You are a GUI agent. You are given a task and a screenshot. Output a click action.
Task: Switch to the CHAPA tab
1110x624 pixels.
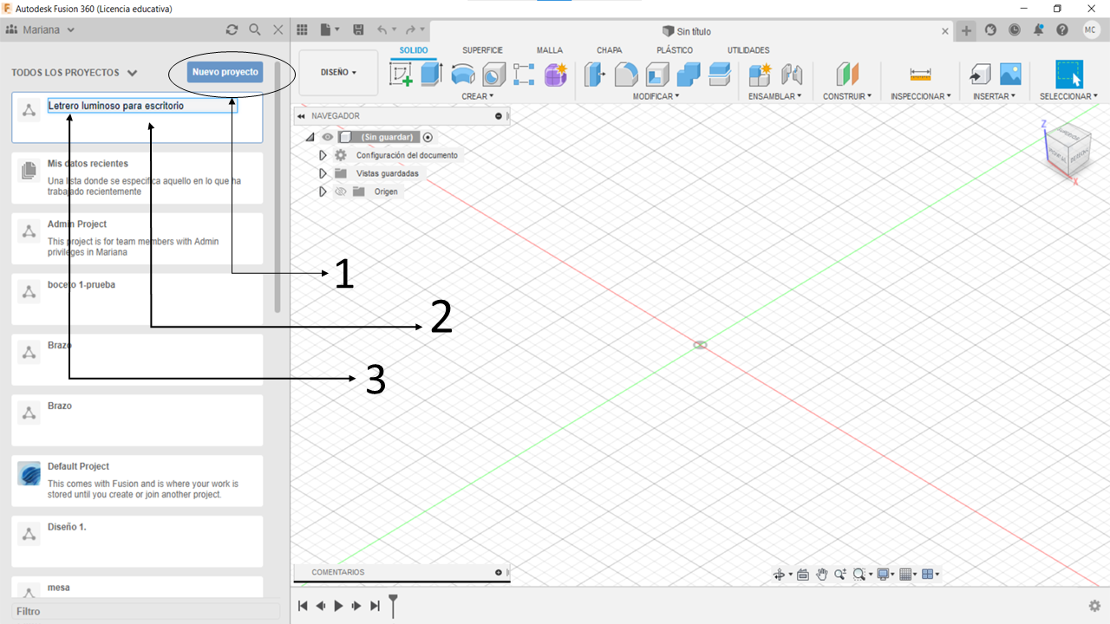pyautogui.click(x=610, y=50)
